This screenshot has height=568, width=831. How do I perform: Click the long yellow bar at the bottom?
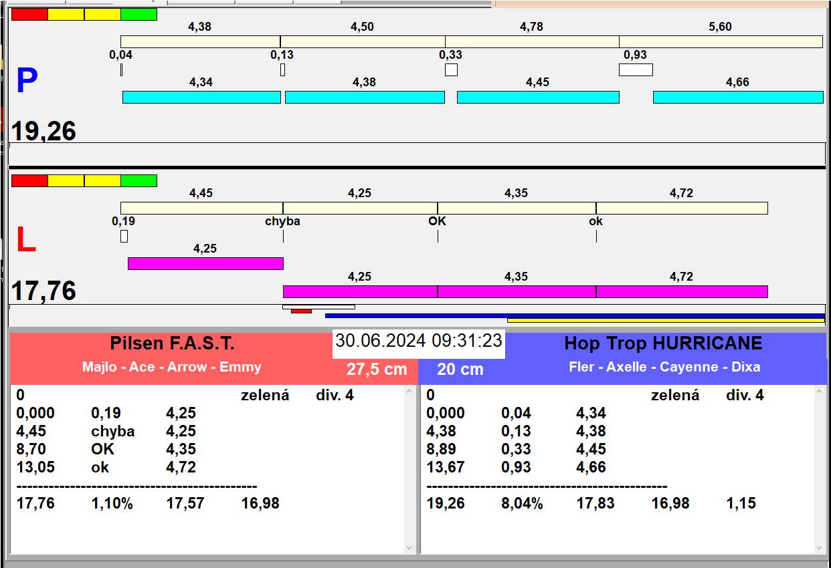[665, 320]
